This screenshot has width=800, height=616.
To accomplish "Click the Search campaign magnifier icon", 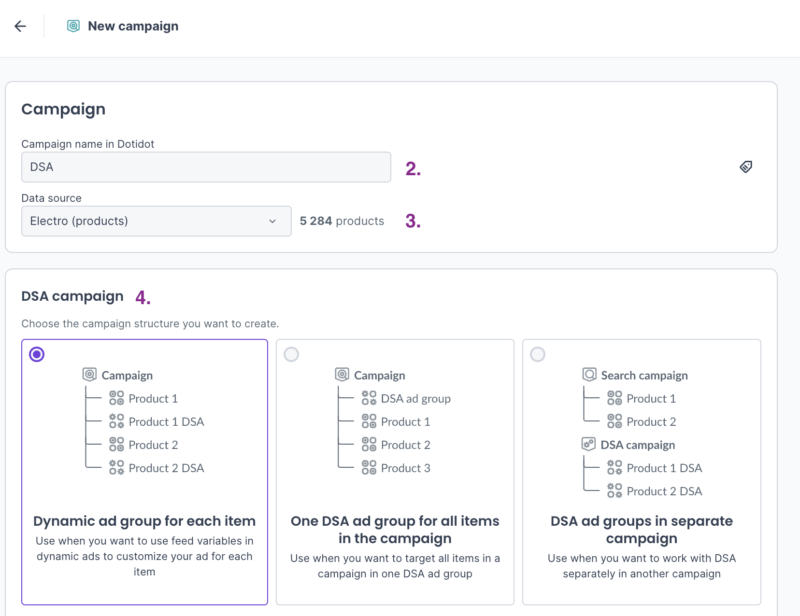I will pos(589,375).
